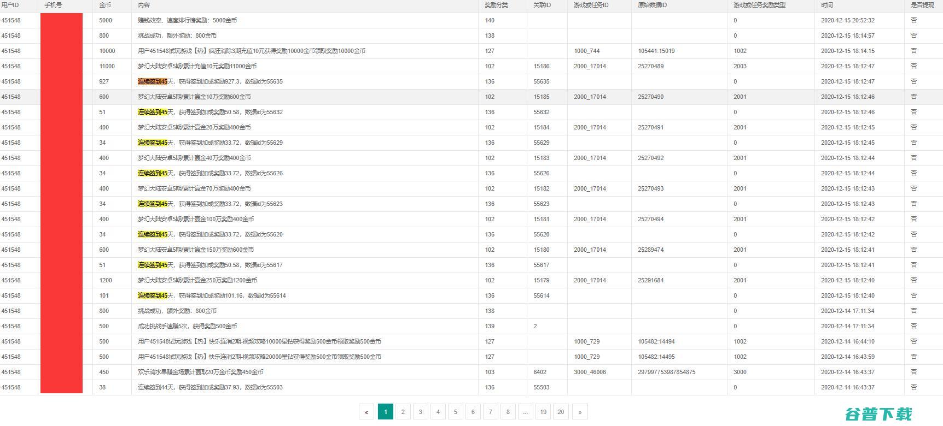Select the 450 gold coin cell
The width and height of the screenshot is (943, 426).
pos(104,372)
